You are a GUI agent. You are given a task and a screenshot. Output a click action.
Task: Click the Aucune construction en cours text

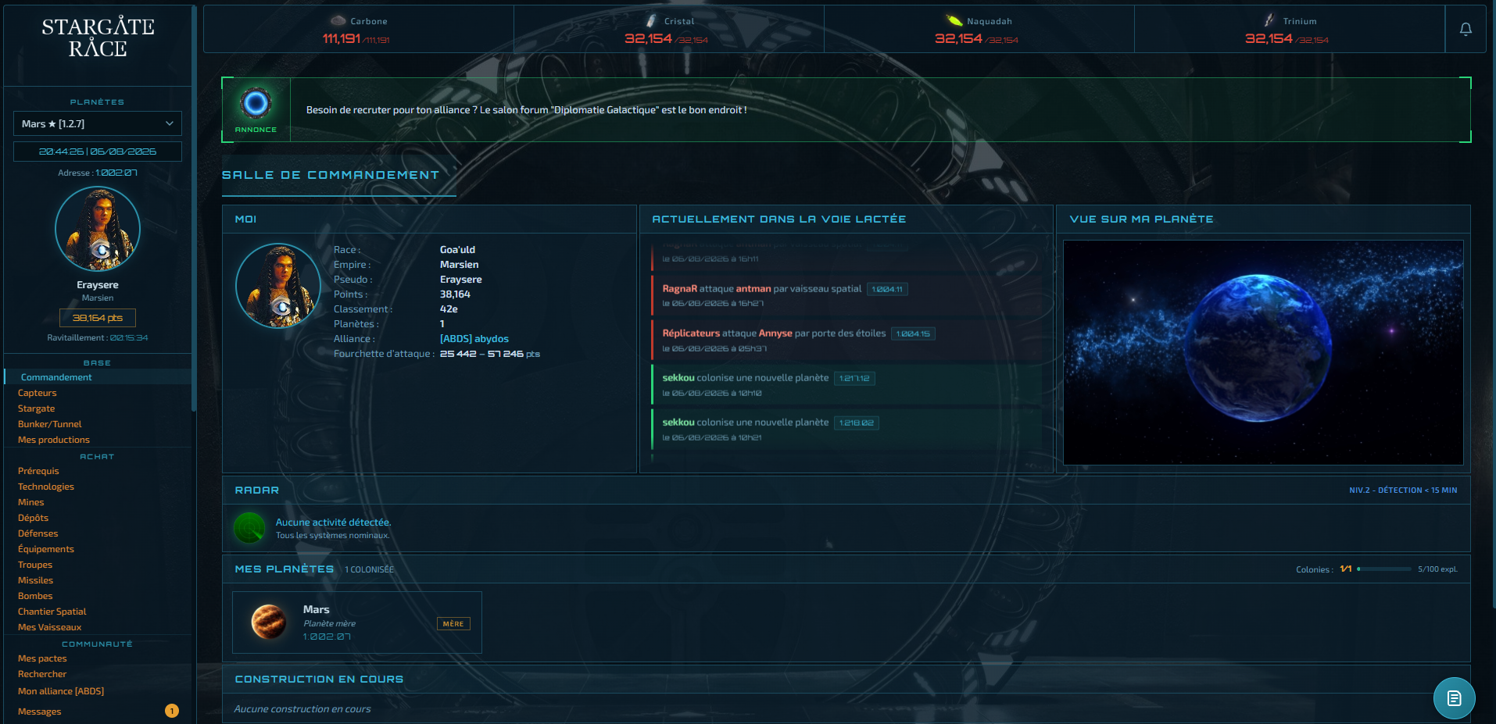(x=302, y=709)
